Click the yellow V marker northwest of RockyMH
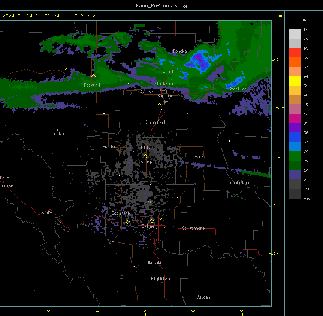The image size is (323, 316). [66, 69]
